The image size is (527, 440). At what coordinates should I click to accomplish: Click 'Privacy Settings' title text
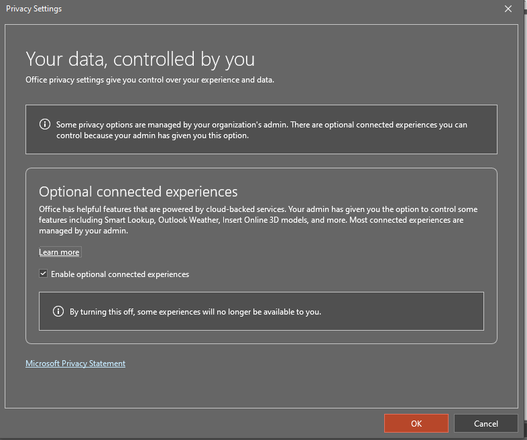34,9
